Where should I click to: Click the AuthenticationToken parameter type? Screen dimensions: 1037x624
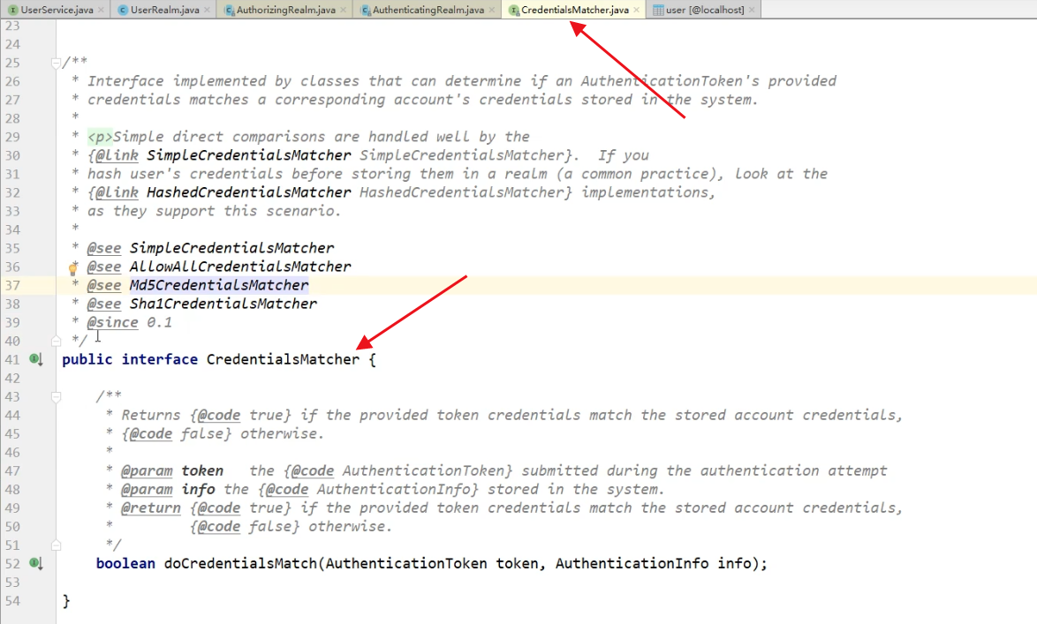click(406, 563)
